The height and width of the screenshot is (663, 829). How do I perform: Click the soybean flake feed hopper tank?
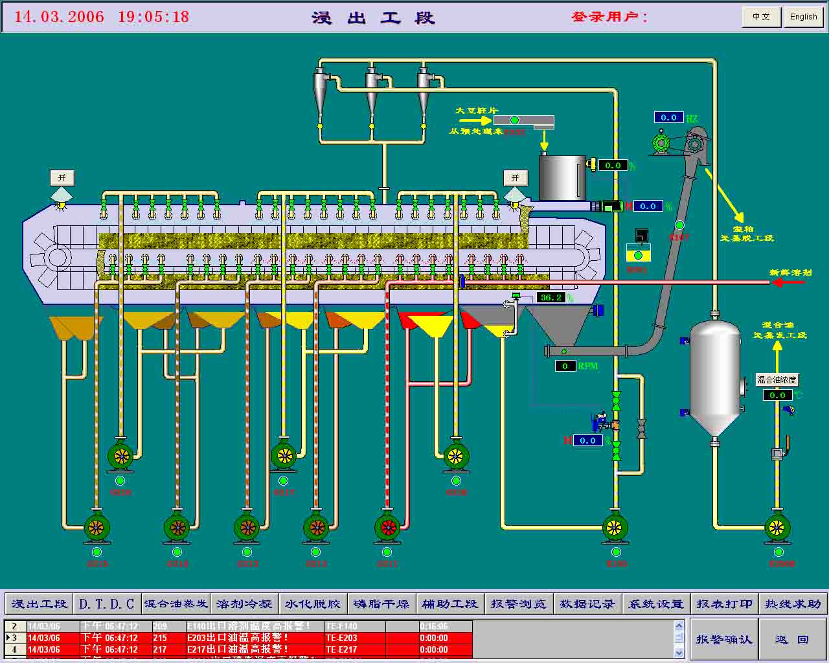562,177
